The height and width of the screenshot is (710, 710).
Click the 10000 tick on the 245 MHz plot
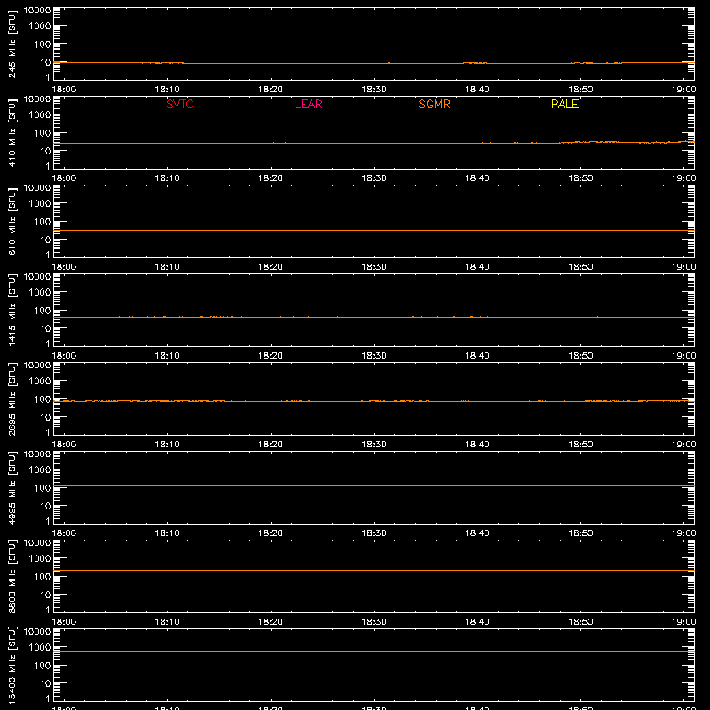(x=37, y=11)
